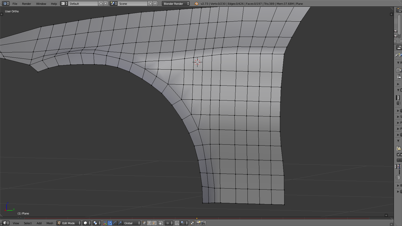Open the Global orientation dropdown
The height and width of the screenshot is (226, 402).
pyautogui.click(x=132, y=223)
